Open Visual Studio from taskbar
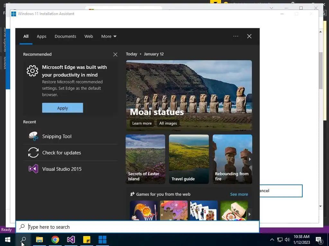 point(71,240)
